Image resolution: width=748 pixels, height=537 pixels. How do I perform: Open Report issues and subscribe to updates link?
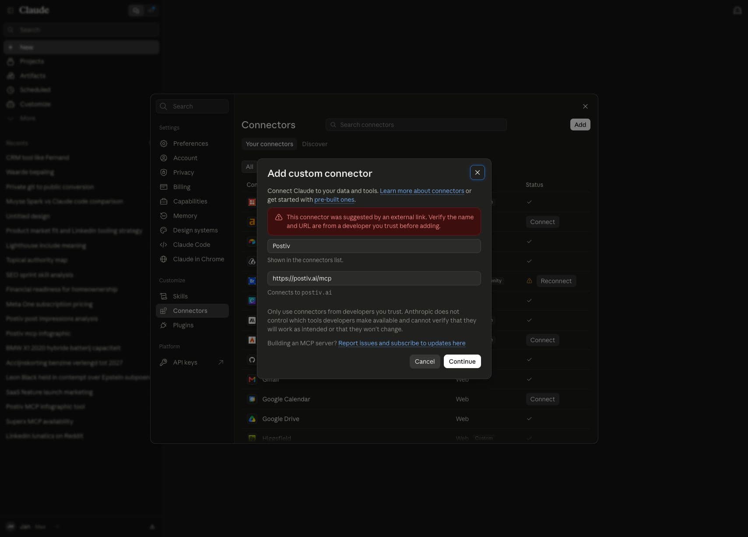(402, 343)
